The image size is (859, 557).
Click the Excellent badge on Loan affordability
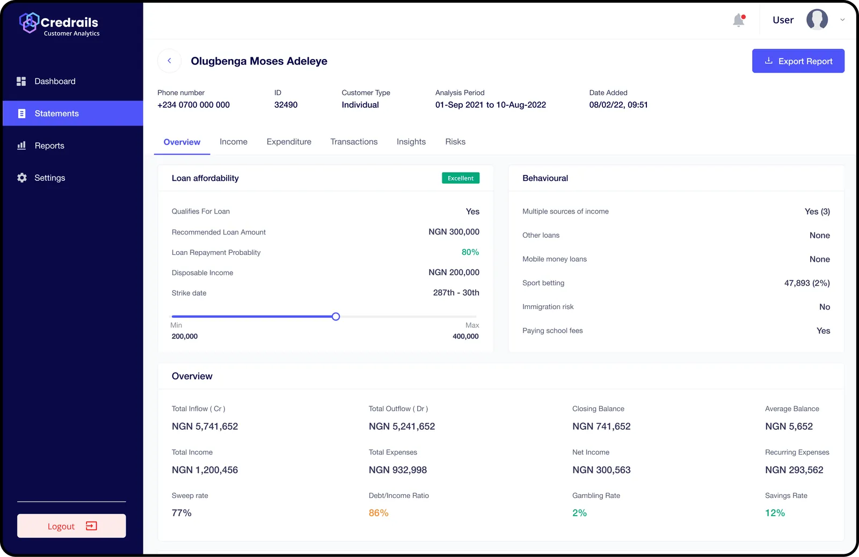[x=461, y=178]
